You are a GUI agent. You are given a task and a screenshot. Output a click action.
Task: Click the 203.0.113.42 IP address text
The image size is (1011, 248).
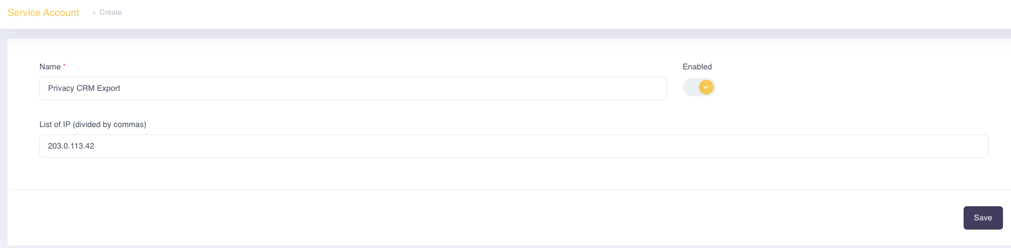point(71,146)
